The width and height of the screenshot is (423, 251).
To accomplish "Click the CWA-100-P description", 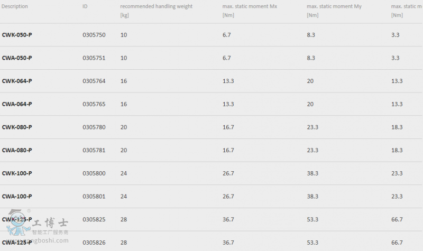I will pyautogui.click(x=17, y=196).
